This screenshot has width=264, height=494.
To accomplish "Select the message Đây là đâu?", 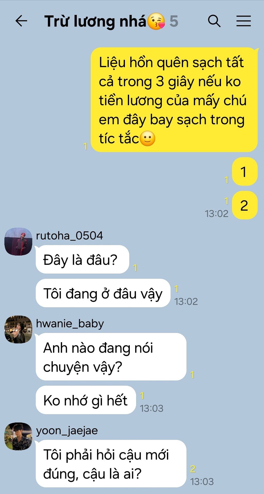I will [x=82, y=259].
